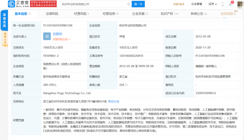This screenshot has width=244, height=140.
Task: Click the Qcc.com logo icon
Action: [x=12, y=4]
